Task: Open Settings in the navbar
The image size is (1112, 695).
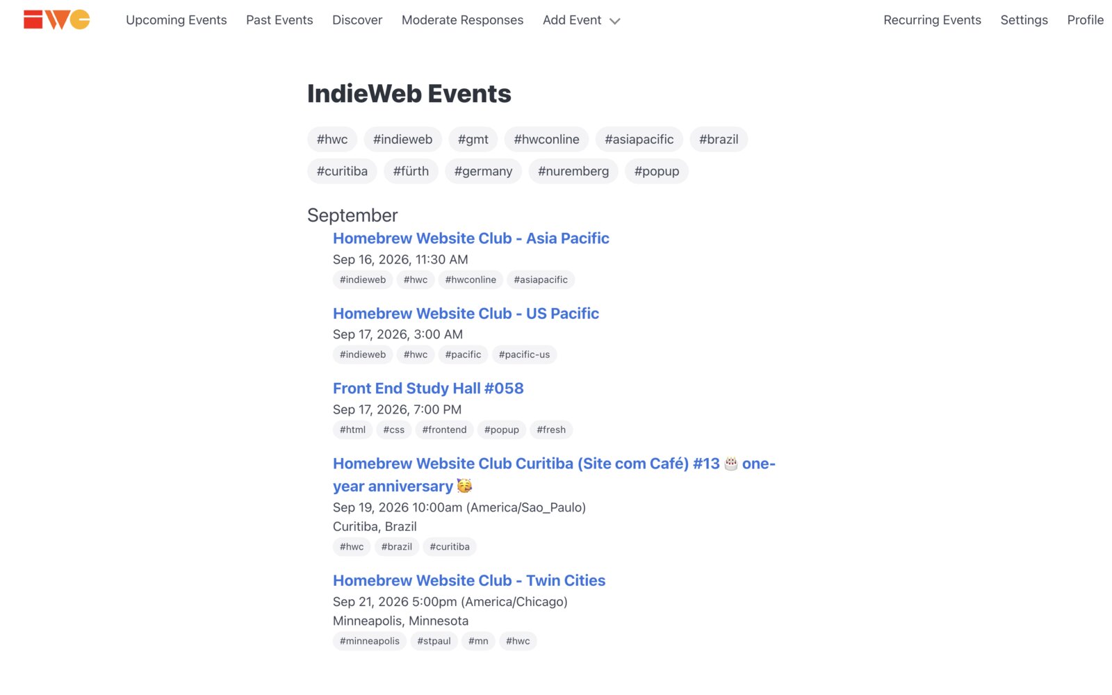Action: click(x=1024, y=20)
